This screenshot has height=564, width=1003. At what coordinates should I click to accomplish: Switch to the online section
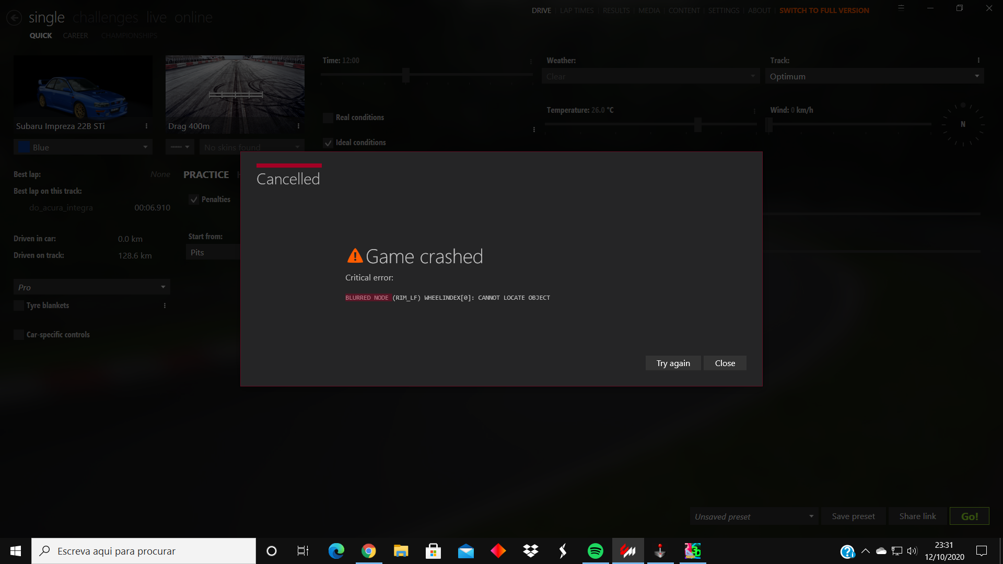click(x=193, y=17)
